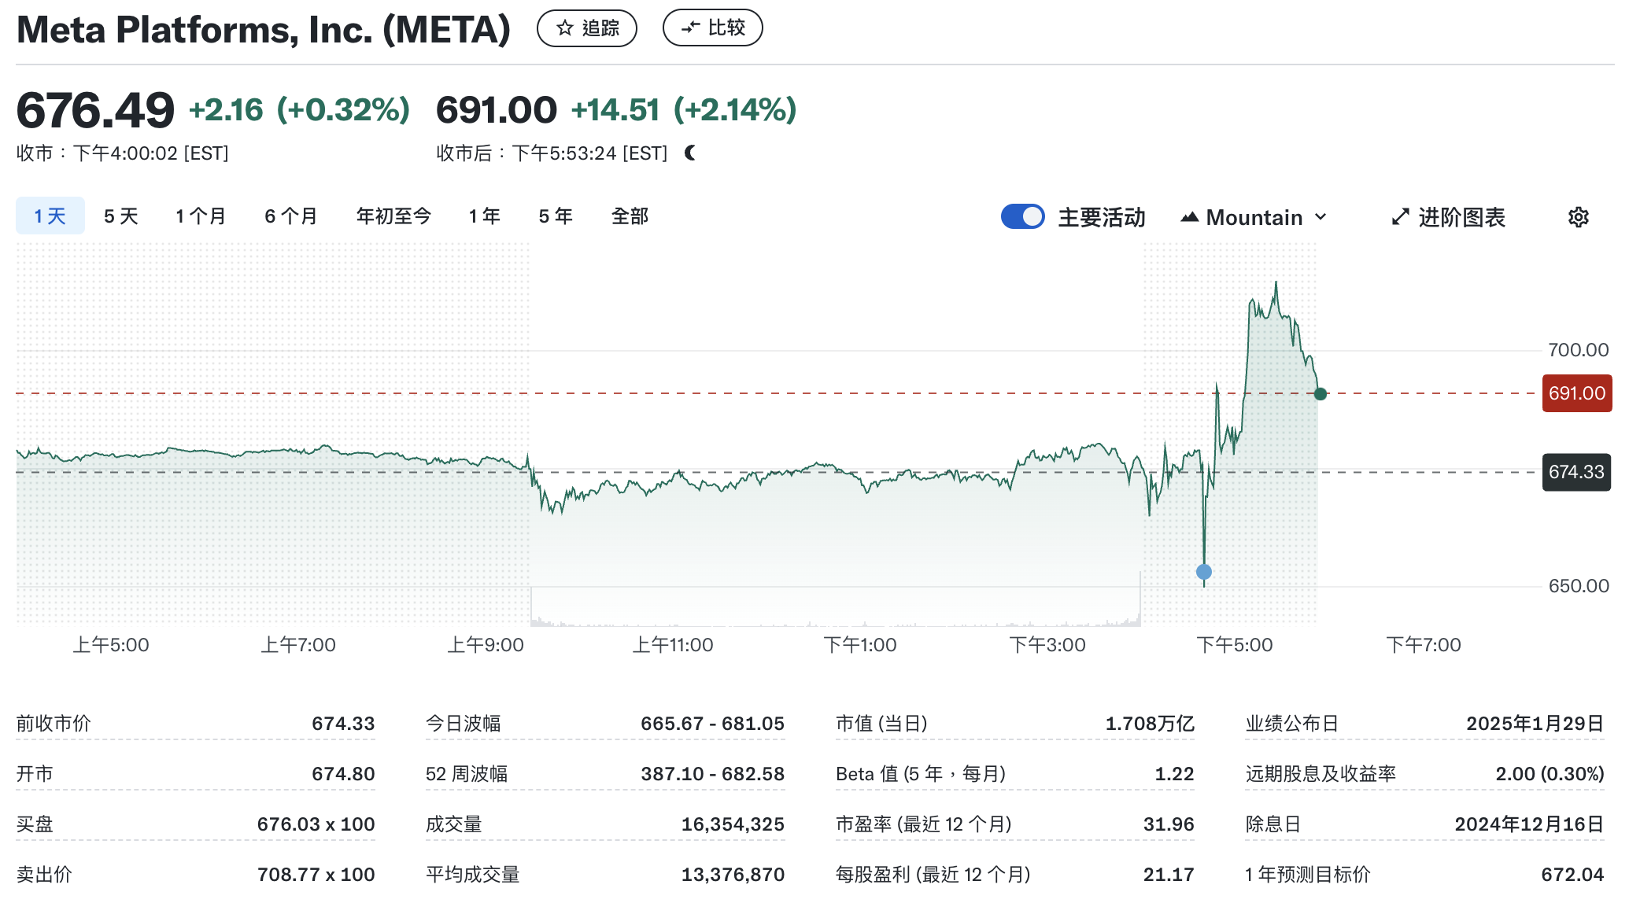Click the dark 674.33 previous close label

pos(1576,472)
